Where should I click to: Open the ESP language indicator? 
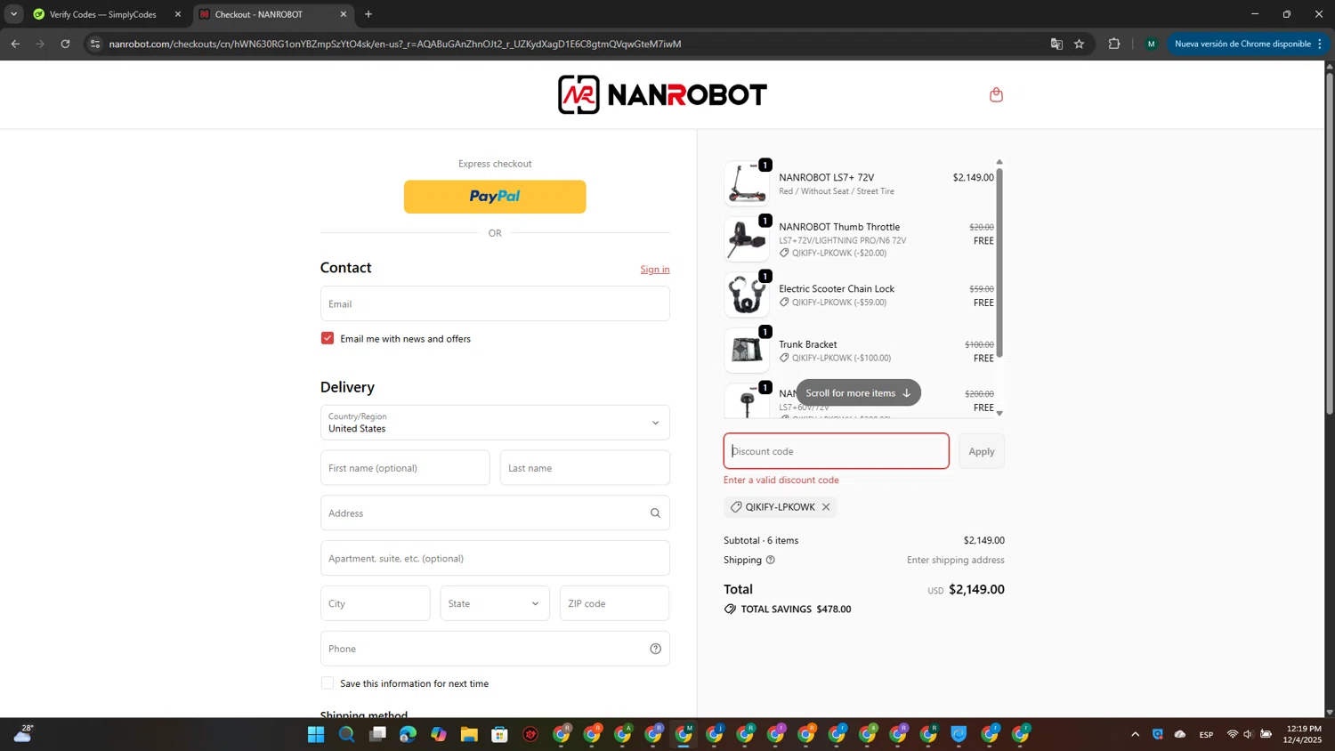point(1206,735)
